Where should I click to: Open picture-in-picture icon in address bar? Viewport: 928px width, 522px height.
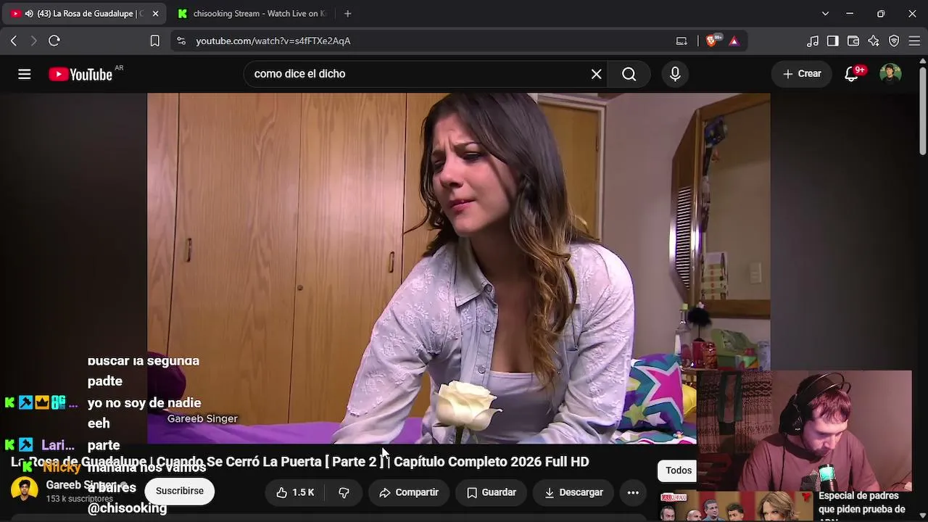pos(681,41)
